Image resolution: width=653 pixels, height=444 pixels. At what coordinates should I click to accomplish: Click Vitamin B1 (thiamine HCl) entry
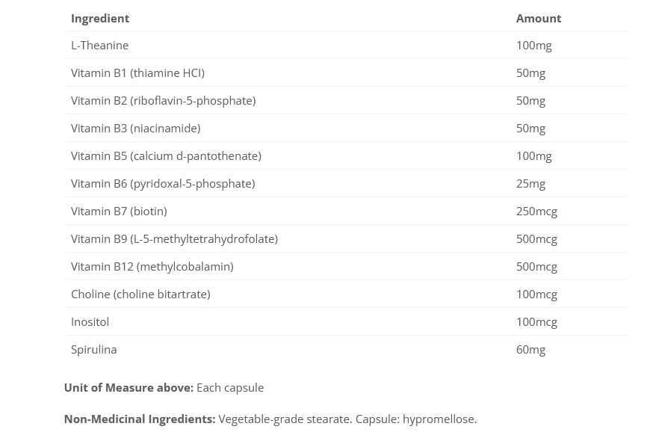pos(137,73)
